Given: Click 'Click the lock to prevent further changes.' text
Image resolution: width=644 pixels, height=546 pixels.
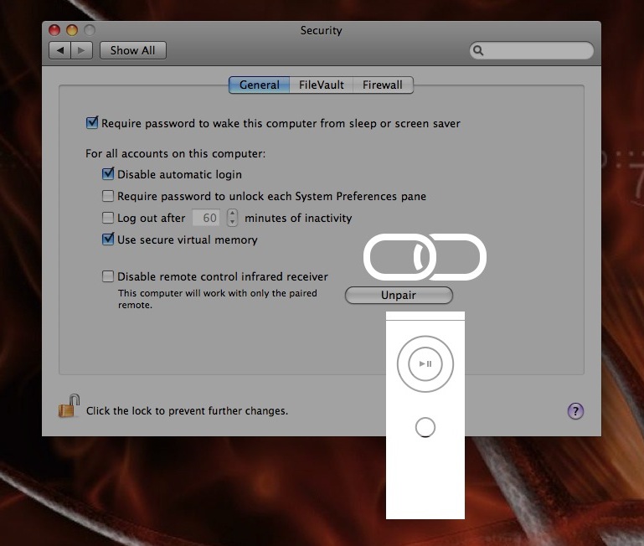Looking at the screenshot, I should 187,411.
